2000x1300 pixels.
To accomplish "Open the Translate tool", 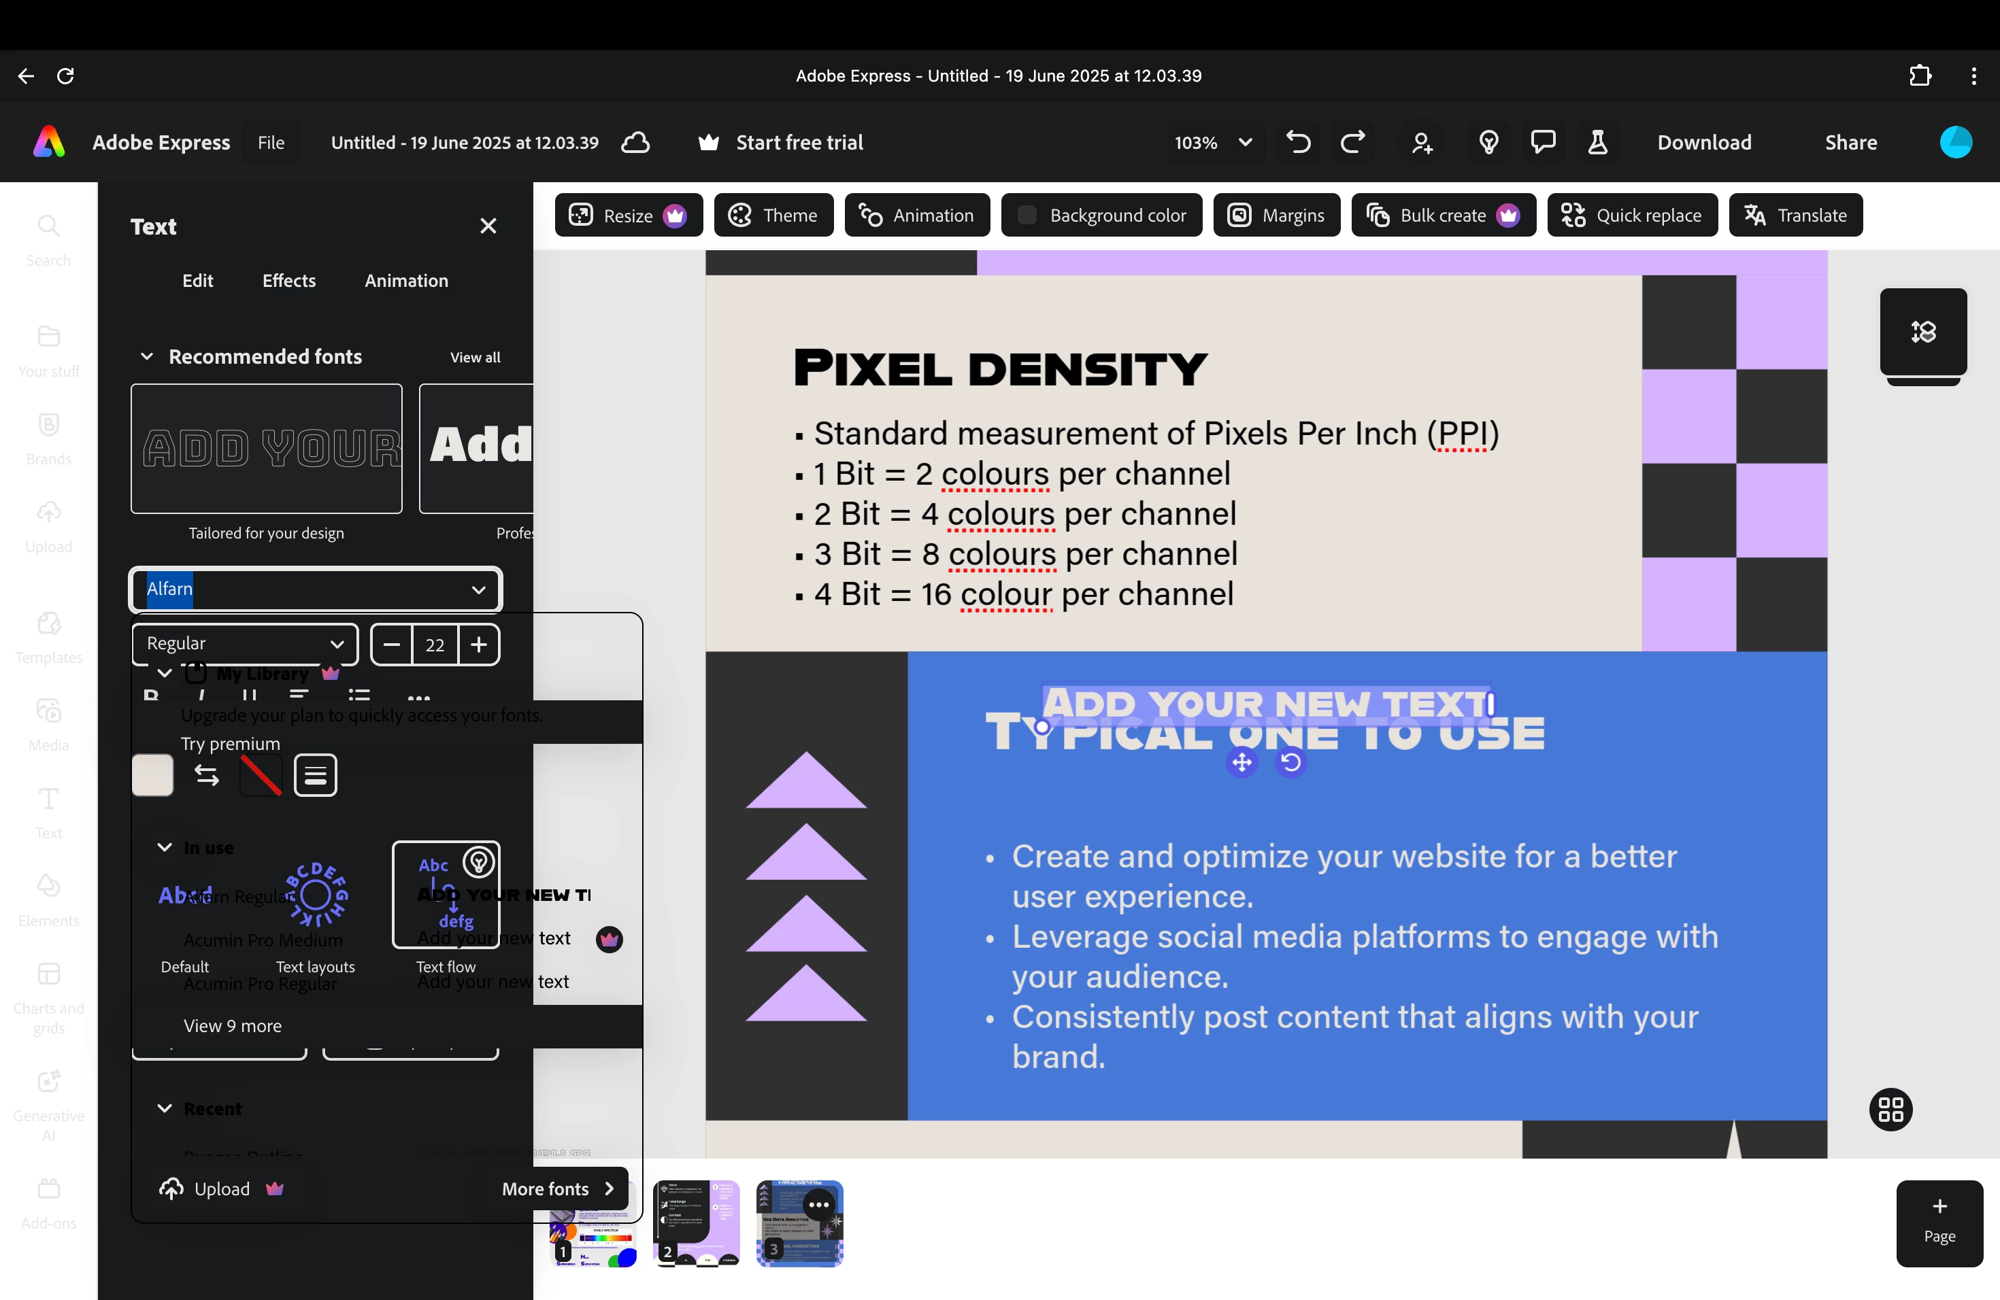I will pos(1795,216).
